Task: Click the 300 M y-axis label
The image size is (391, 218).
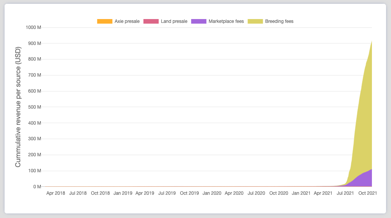Action: [35, 139]
